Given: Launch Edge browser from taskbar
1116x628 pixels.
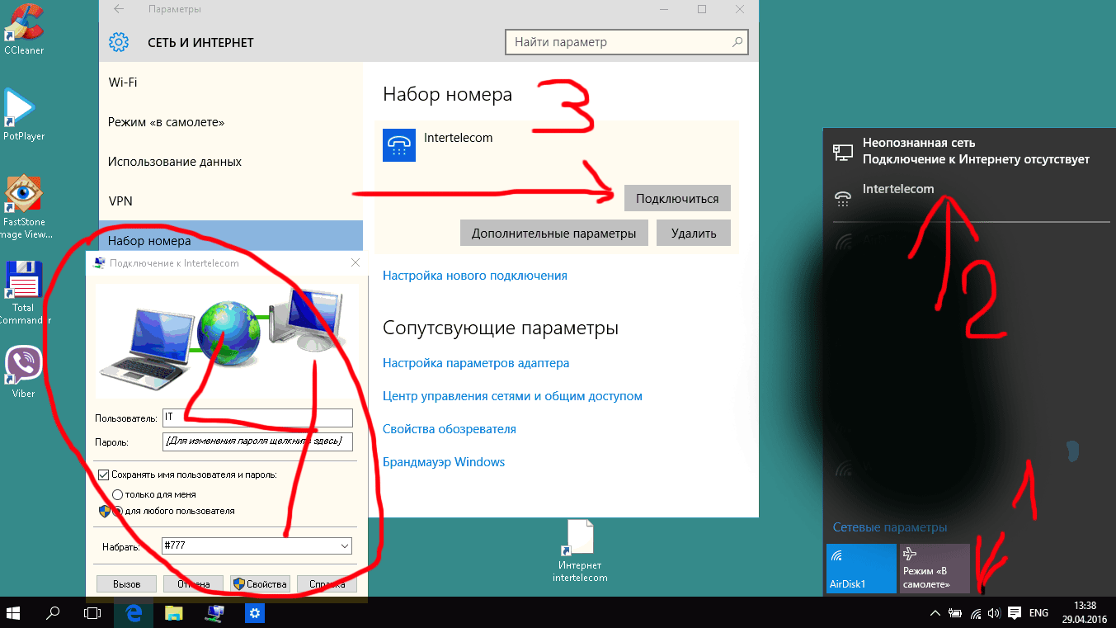Looking at the screenshot, I should tap(134, 612).
